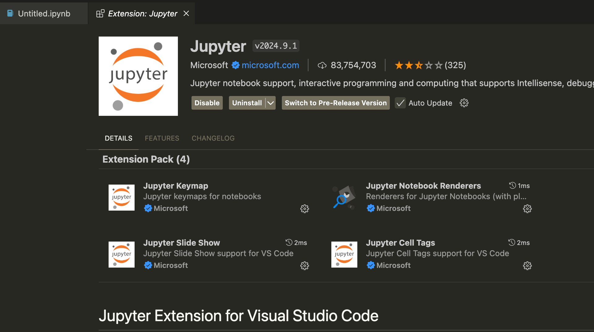
Task: Switch to the FEATURES tab
Action: coord(162,138)
